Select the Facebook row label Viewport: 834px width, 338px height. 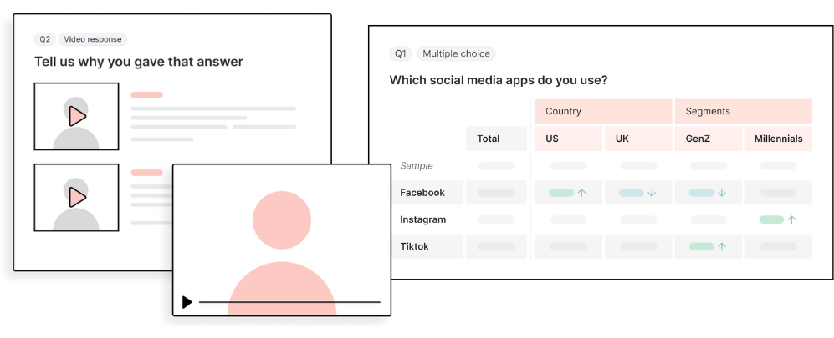(422, 193)
